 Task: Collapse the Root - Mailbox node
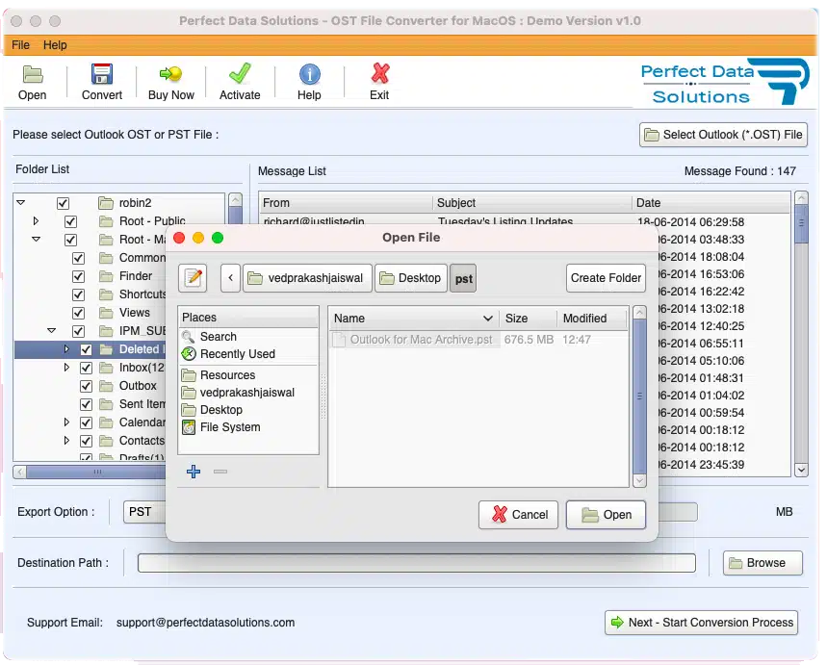(x=36, y=239)
